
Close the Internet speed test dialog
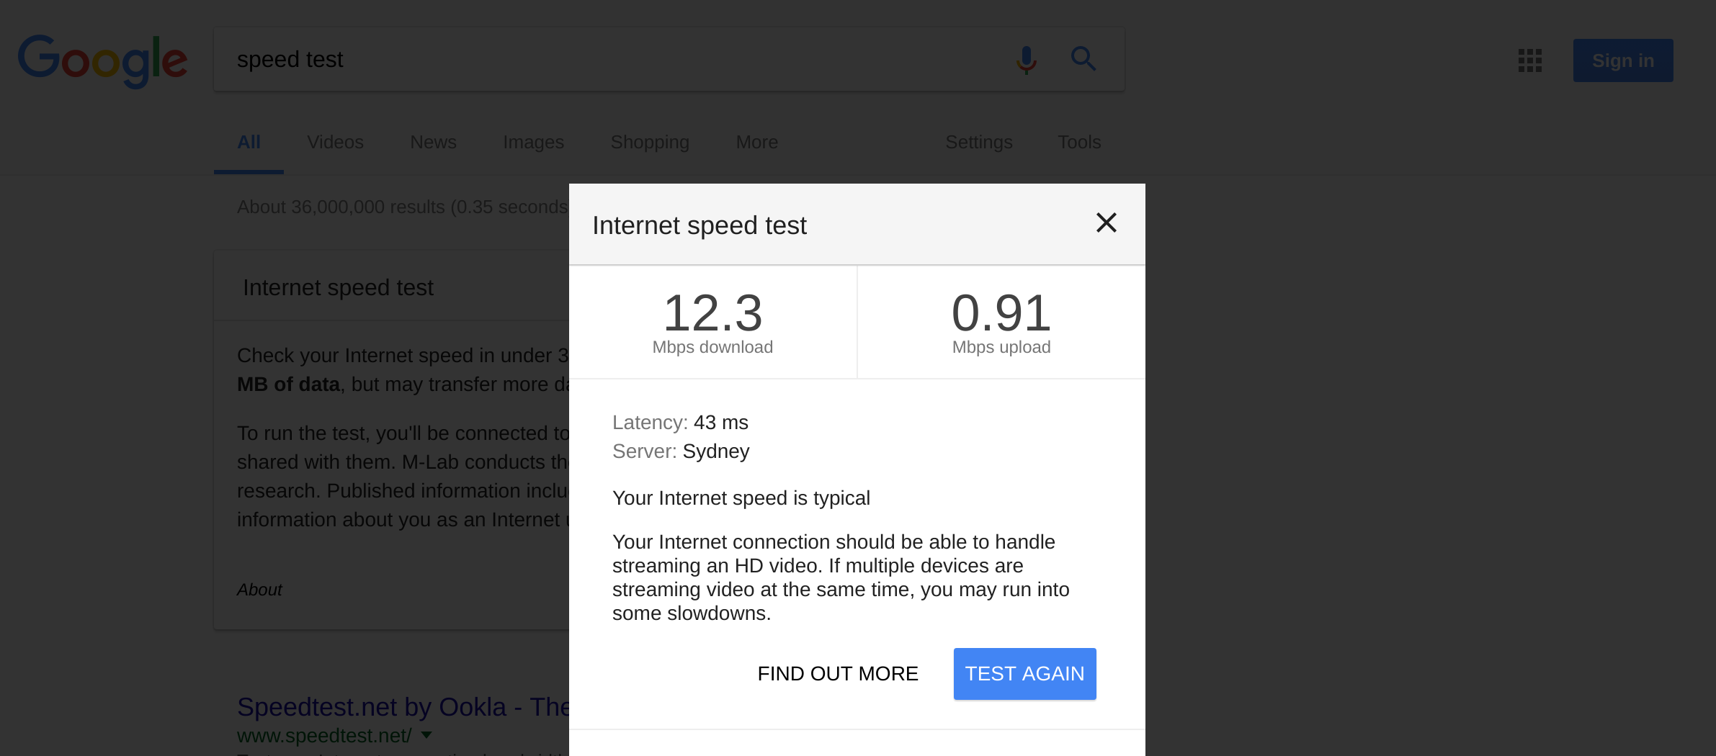click(x=1106, y=223)
